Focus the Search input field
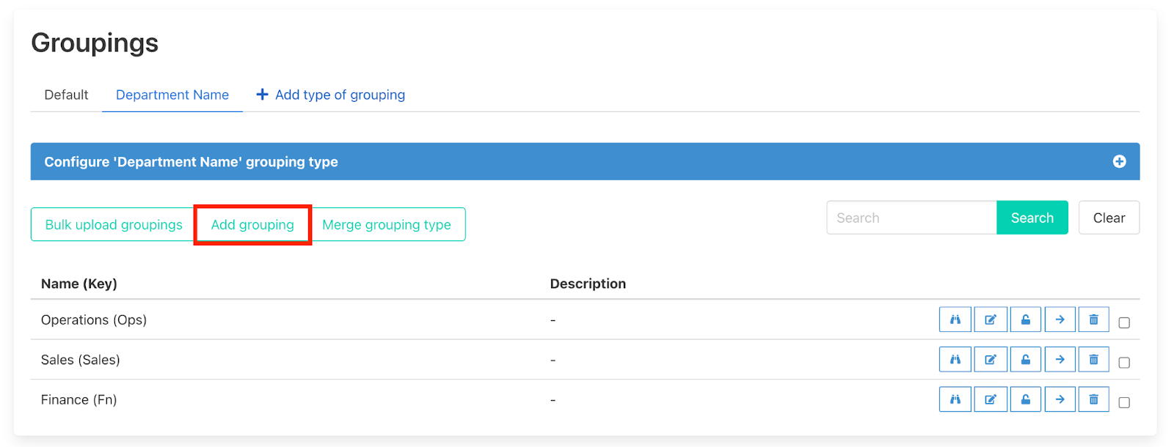1174x447 pixels. [911, 218]
